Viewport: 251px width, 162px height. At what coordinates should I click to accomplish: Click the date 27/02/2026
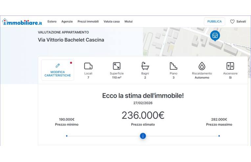[x=143, y=103]
